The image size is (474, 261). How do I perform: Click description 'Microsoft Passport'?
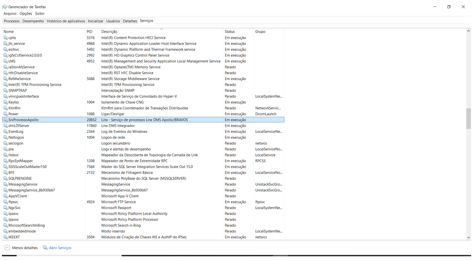(x=116, y=208)
